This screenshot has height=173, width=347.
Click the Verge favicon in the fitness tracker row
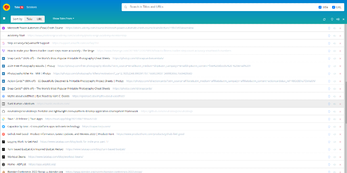[3, 51]
